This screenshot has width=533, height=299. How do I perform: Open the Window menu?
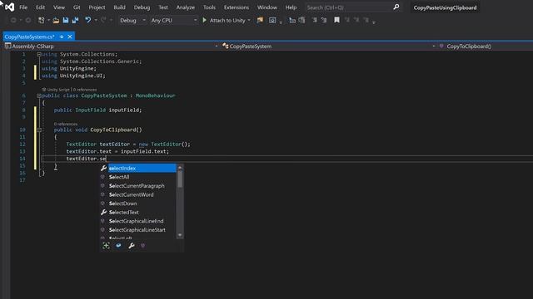coord(267,7)
